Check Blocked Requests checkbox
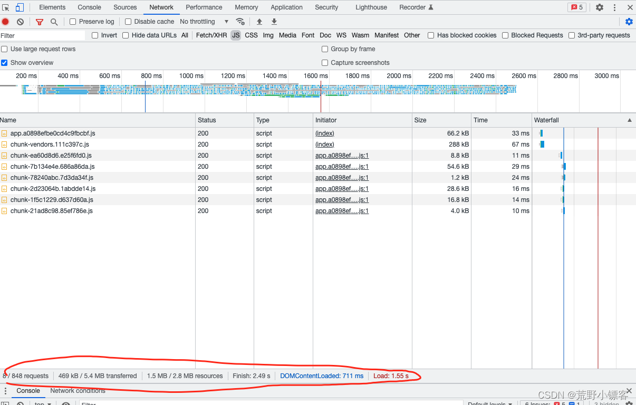This screenshot has width=636, height=405. (505, 35)
